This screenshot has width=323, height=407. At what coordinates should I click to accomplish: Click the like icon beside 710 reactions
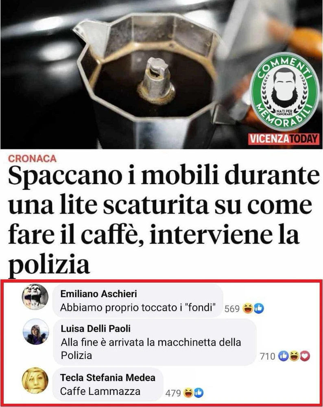tap(283, 356)
